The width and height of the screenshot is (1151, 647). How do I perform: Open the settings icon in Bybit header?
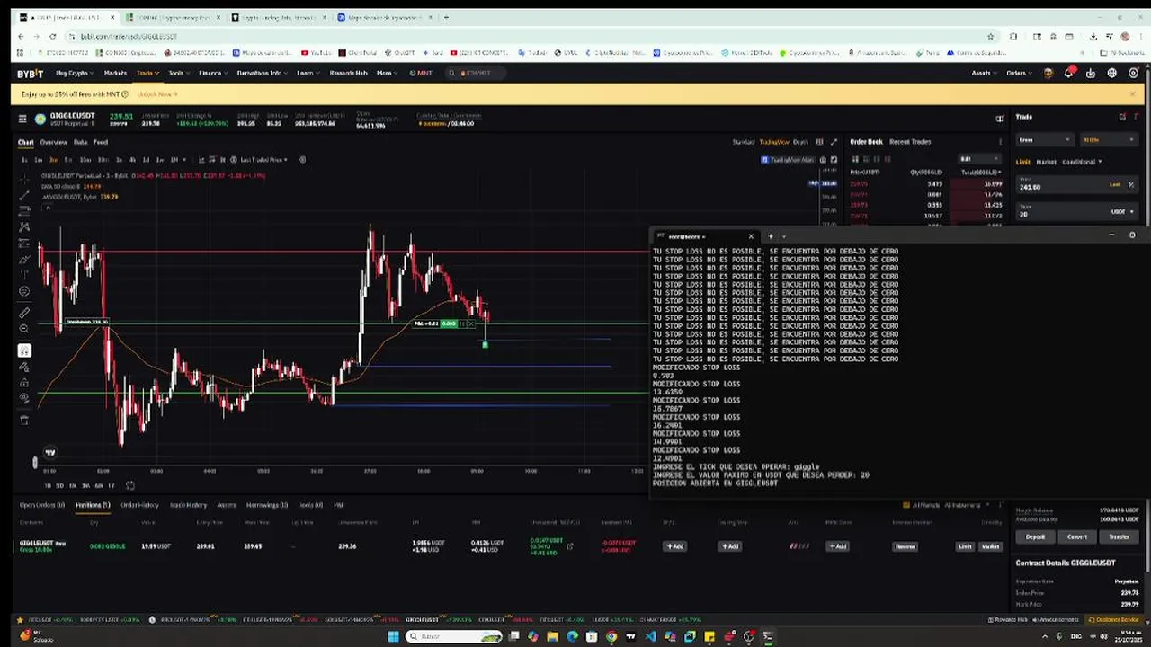click(1133, 73)
